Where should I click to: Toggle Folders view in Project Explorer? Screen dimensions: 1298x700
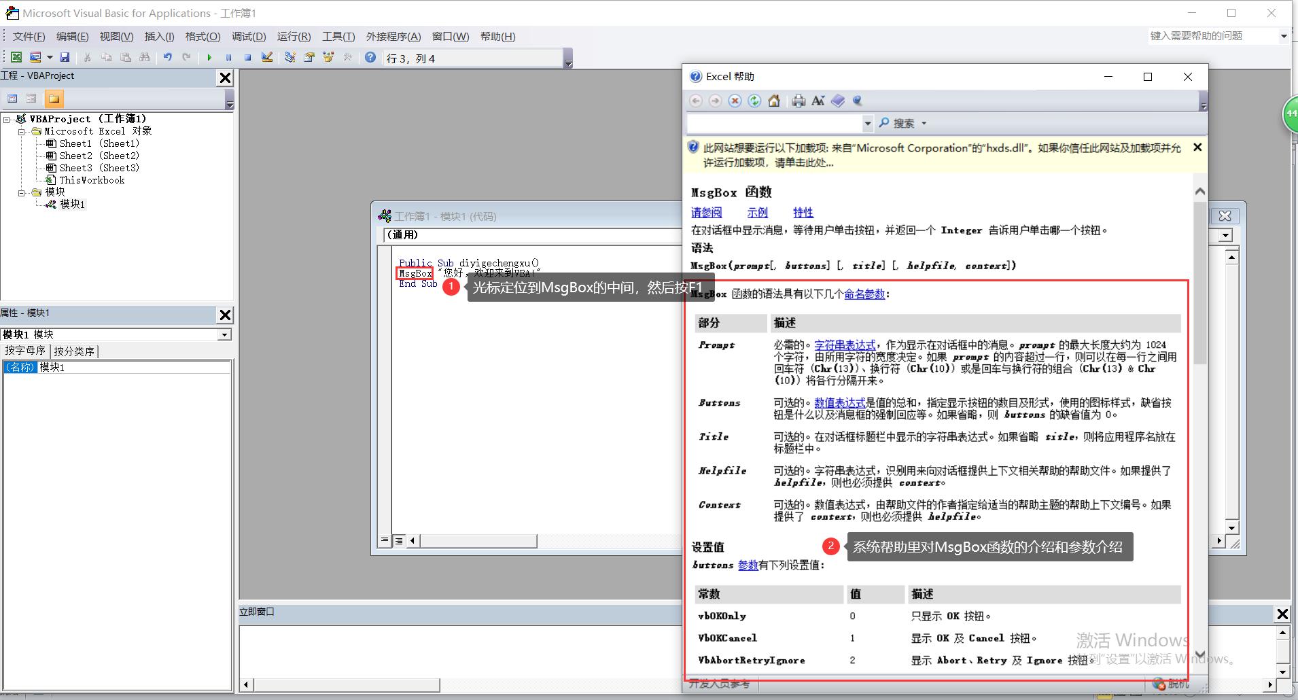(54, 99)
